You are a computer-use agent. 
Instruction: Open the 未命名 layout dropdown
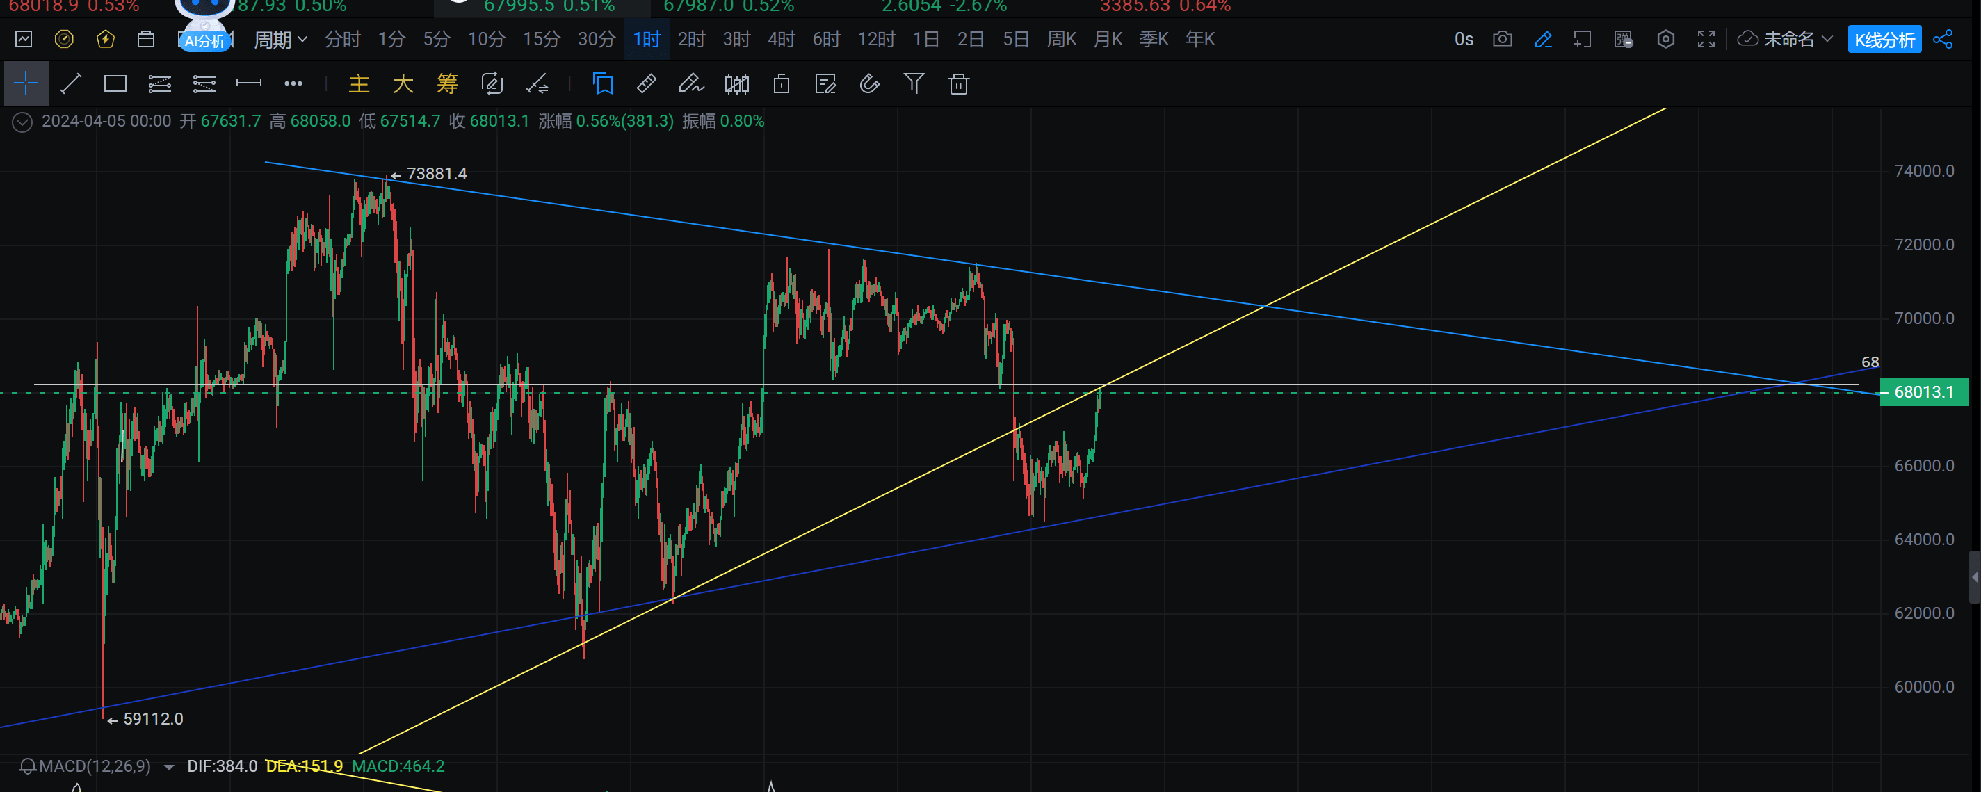1787,38
